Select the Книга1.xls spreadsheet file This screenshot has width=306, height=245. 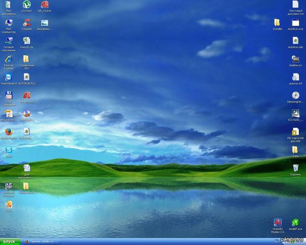pyautogui.click(x=27, y=41)
